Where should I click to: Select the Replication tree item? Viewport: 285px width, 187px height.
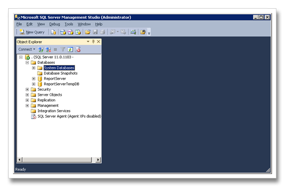(x=46, y=100)
